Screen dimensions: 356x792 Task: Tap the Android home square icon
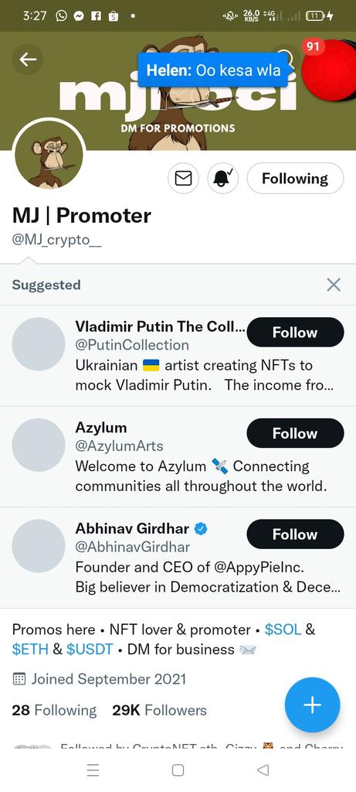(178, 770)
